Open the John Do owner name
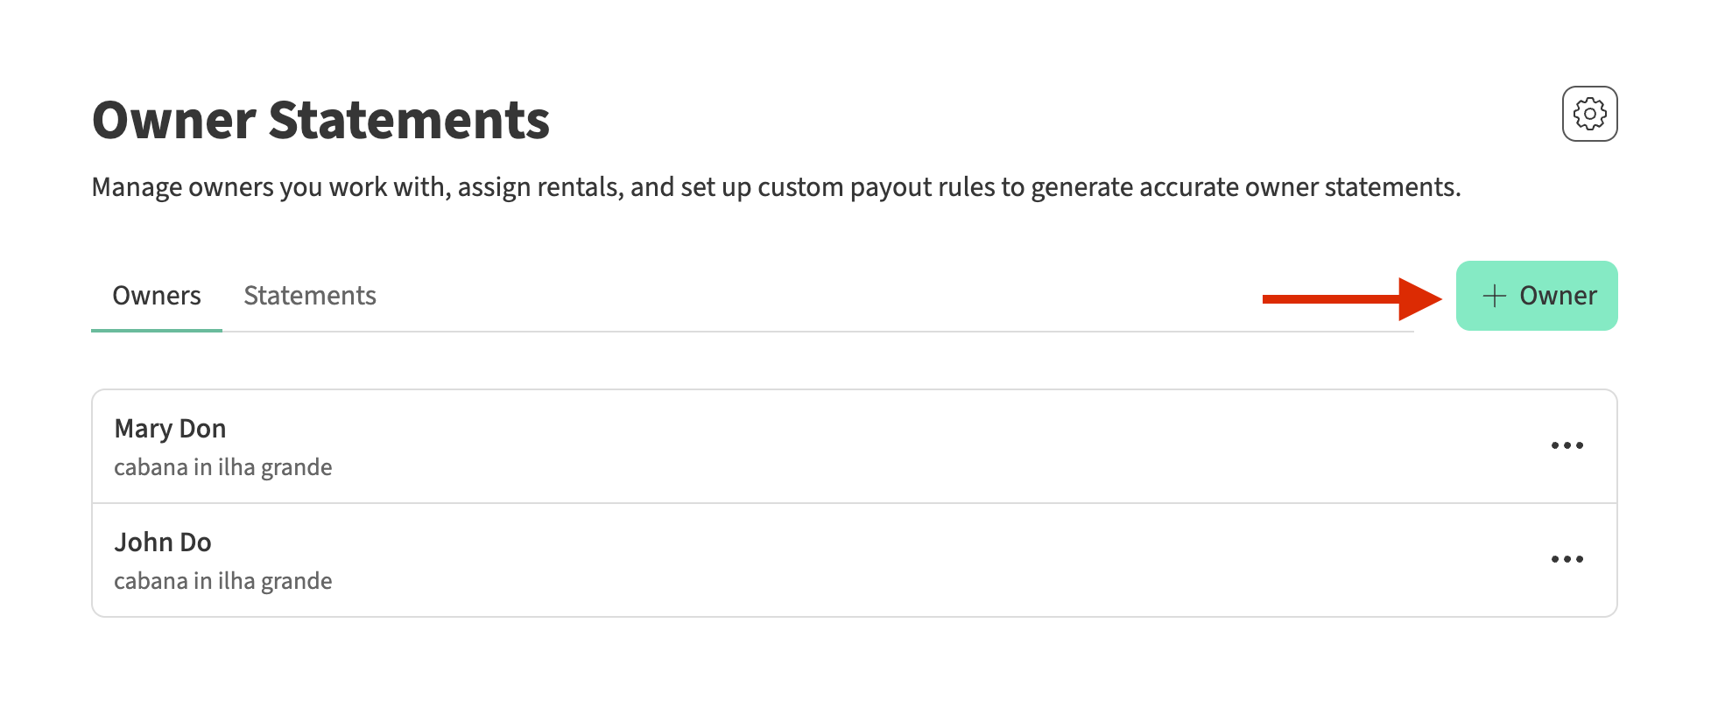Screen dimensions: 1725x714 click(x=163, y=542)
